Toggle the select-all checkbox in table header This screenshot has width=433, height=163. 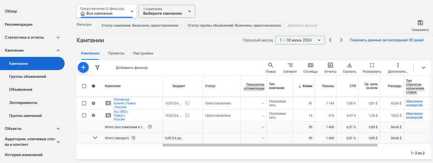coord(84,86)
